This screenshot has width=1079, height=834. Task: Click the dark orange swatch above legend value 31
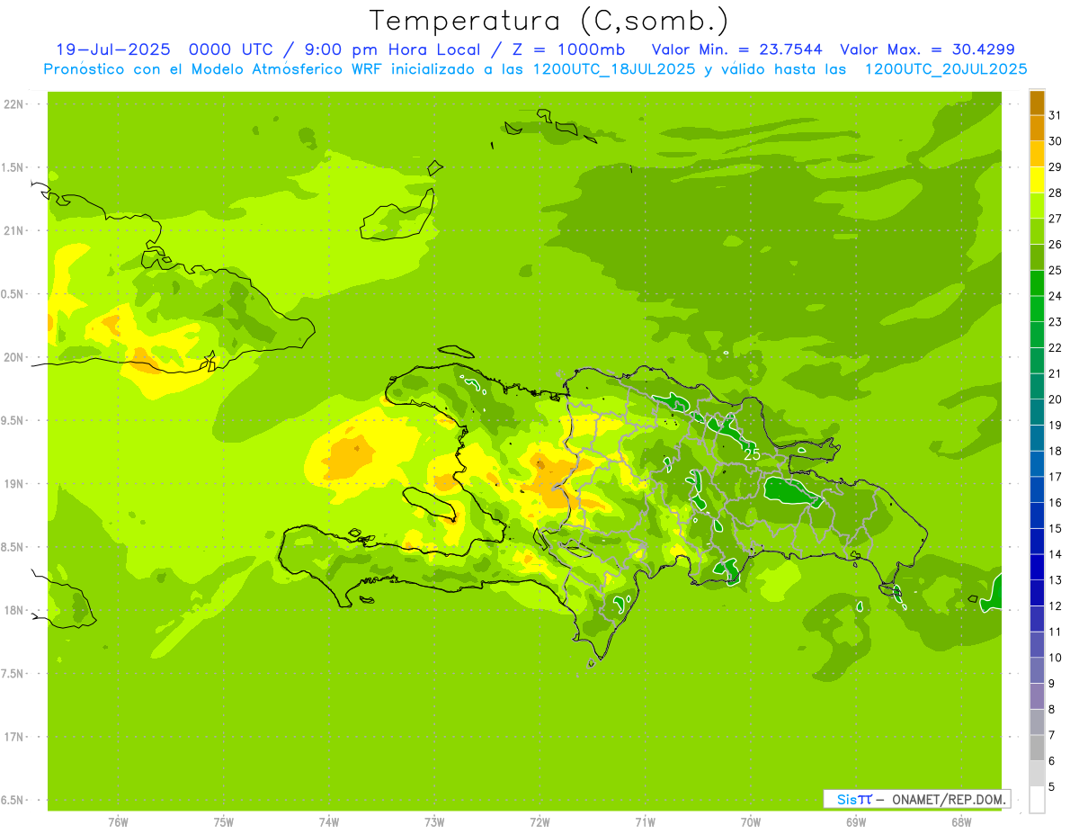1037,103
